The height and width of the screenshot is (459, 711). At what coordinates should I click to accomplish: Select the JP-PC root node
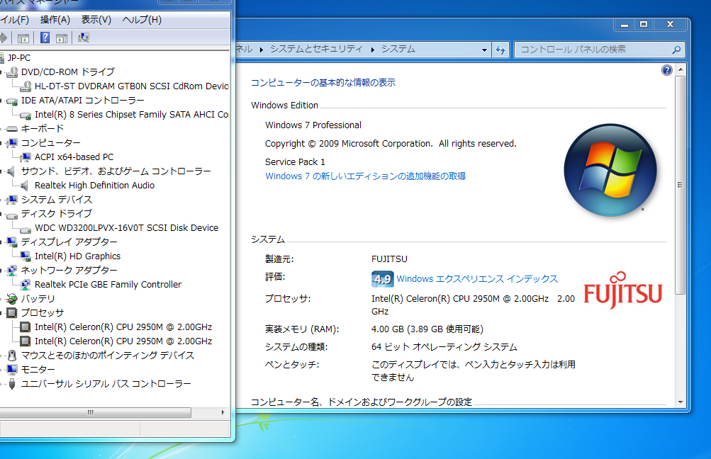click(19, 57)
